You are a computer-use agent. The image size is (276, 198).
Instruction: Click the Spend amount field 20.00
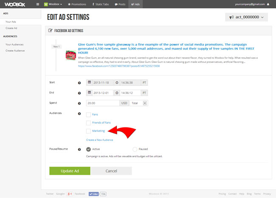point(103,103)
